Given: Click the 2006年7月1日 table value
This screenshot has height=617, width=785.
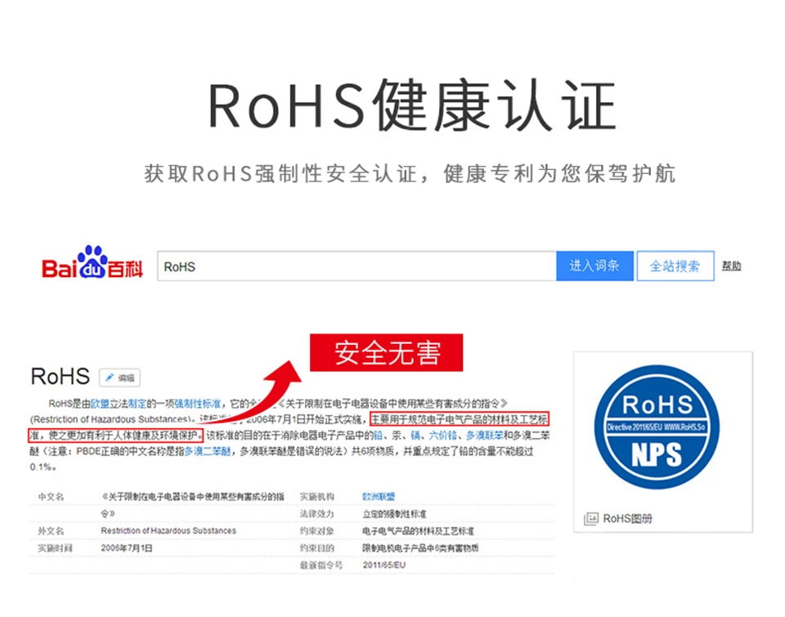Looking at the screenshot, I should point(127,548).
